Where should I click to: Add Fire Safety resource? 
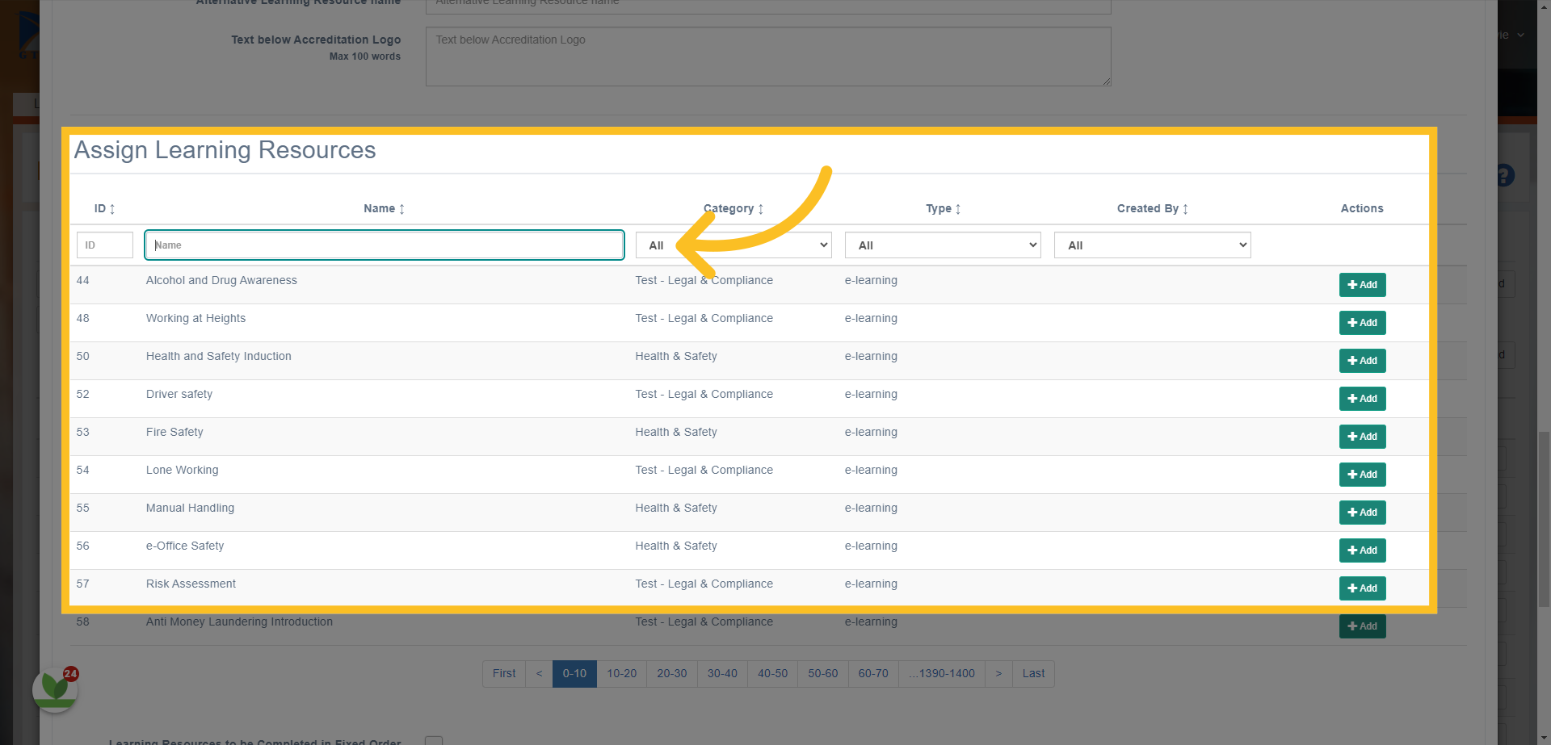coord(1363,437)
